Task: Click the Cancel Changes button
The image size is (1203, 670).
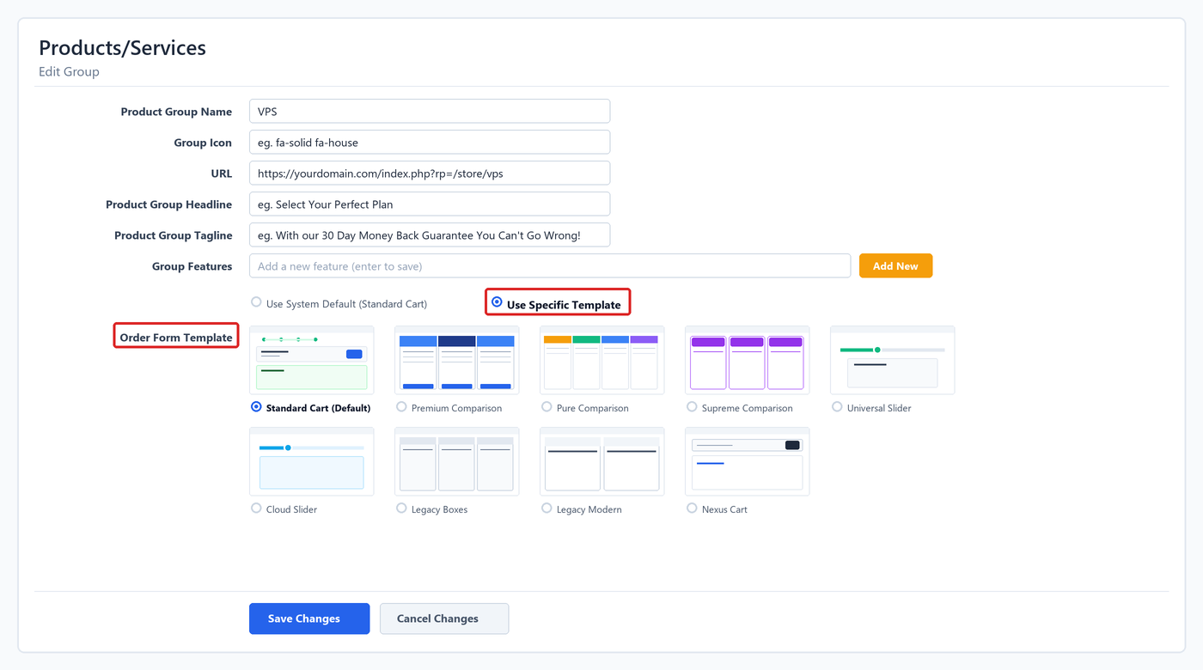Action: pyautogui.click(x=444, y=618)
